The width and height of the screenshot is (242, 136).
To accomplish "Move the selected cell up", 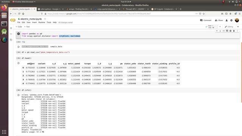I will (x=217, y=31).
